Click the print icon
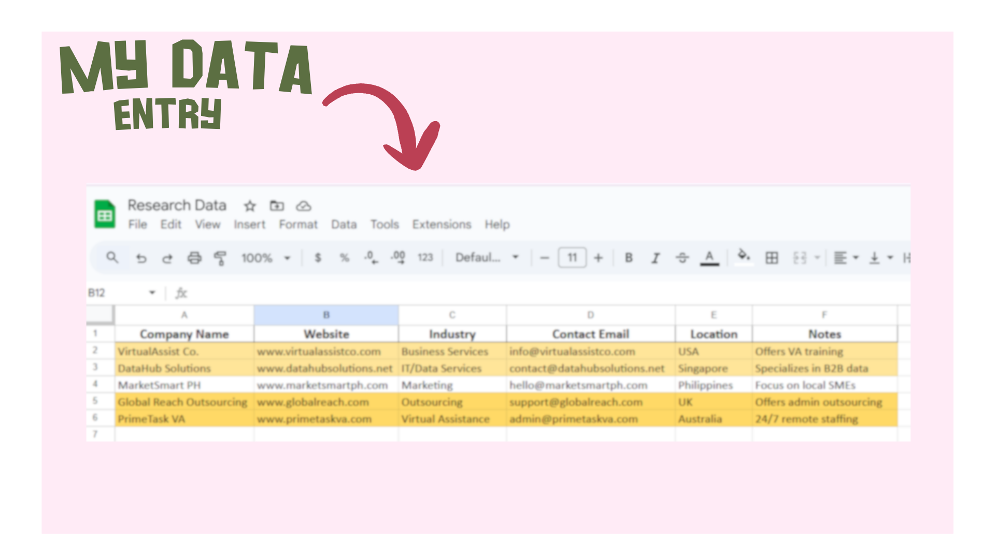This screenshot has height=559, width=995. click(x=194, y=258)
